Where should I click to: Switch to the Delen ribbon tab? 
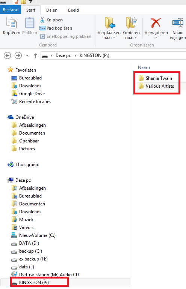52,10
